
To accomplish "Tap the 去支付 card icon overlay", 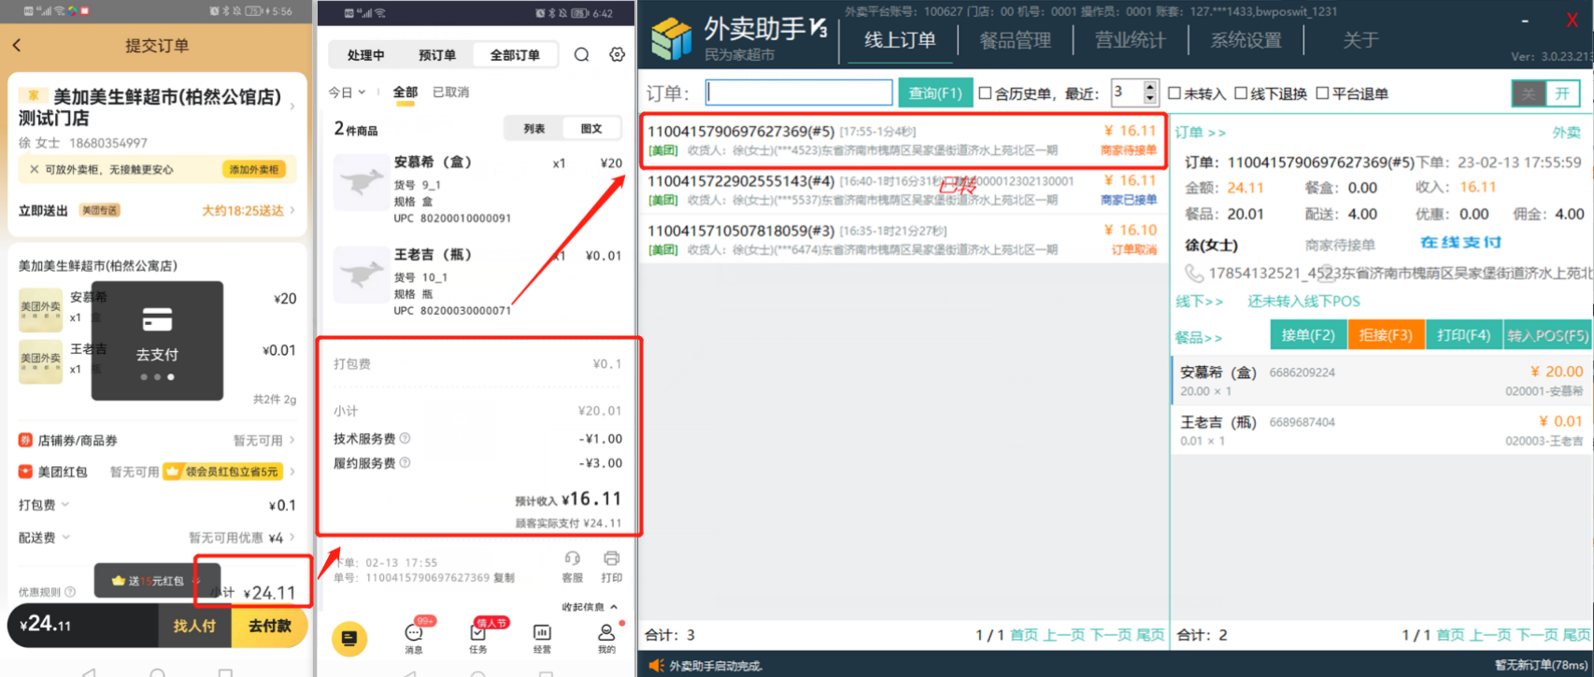I will (157, 320).
